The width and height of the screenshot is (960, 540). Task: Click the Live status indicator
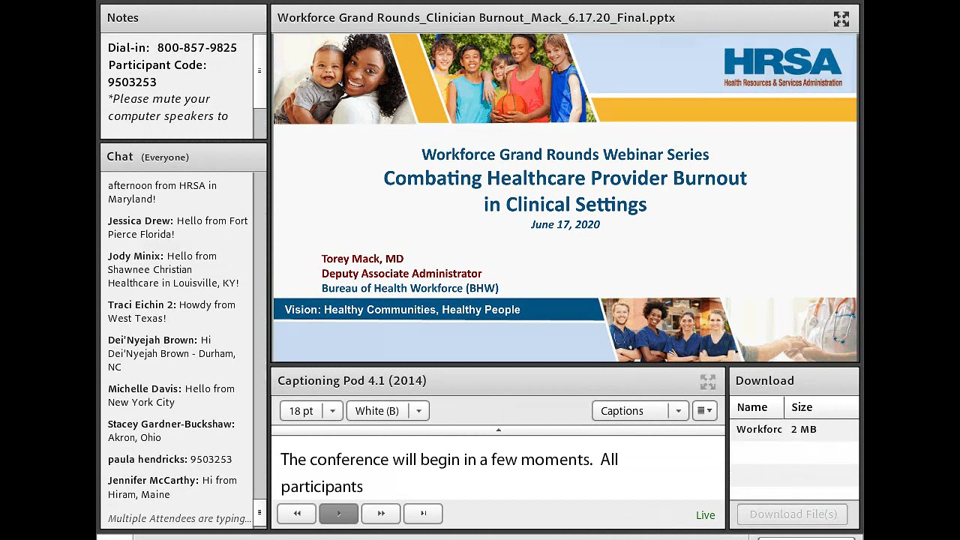click(x=705, y=515)
